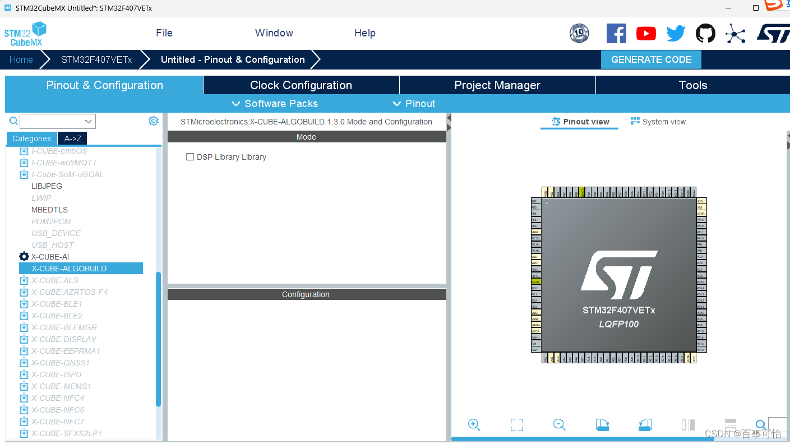Go back to Home via breadcrumb link

click(x=21, y=59)
